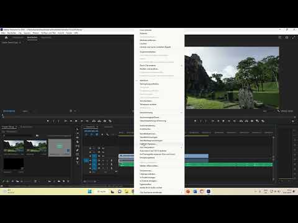Choose Kopieren in context menu
This screenshot has height=223, width=298.
pyautogui.click(x=159, y=33)
